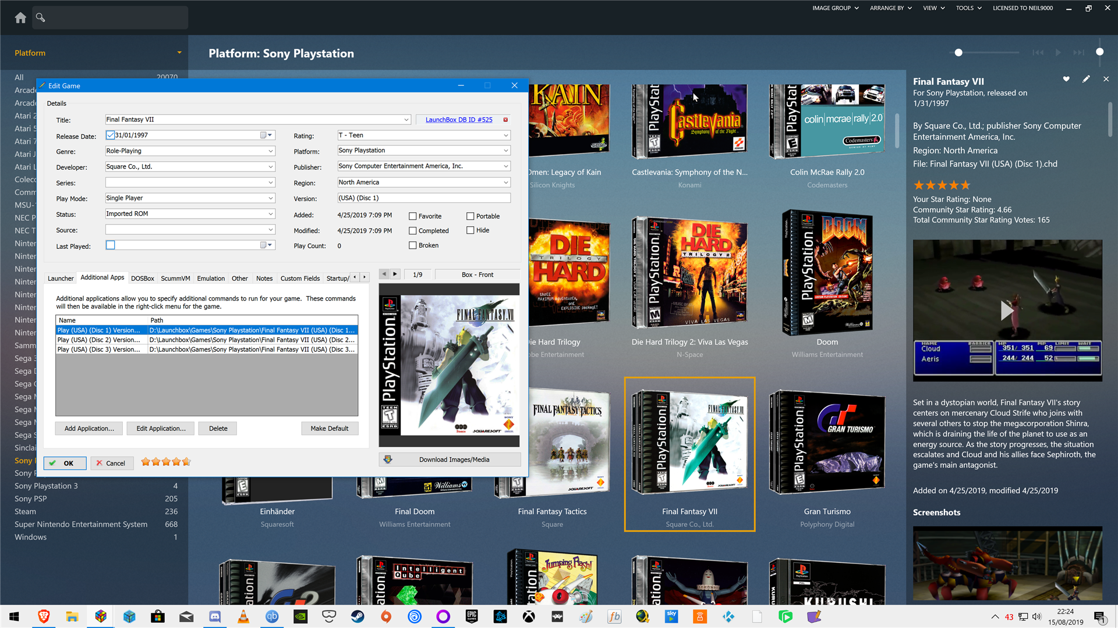The width and height of the screenshot is (1118, 628).
Task: Expand the Rating dropdown
Action: pyautogui.click(x=506, y=135)
